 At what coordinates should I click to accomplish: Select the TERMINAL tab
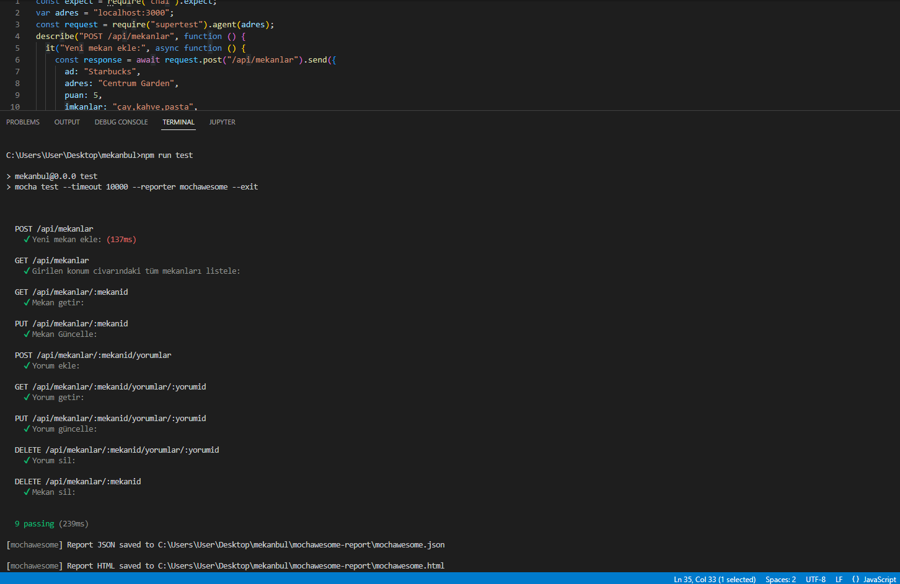178,122
